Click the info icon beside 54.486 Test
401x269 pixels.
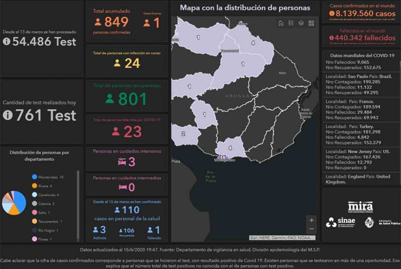6,41
